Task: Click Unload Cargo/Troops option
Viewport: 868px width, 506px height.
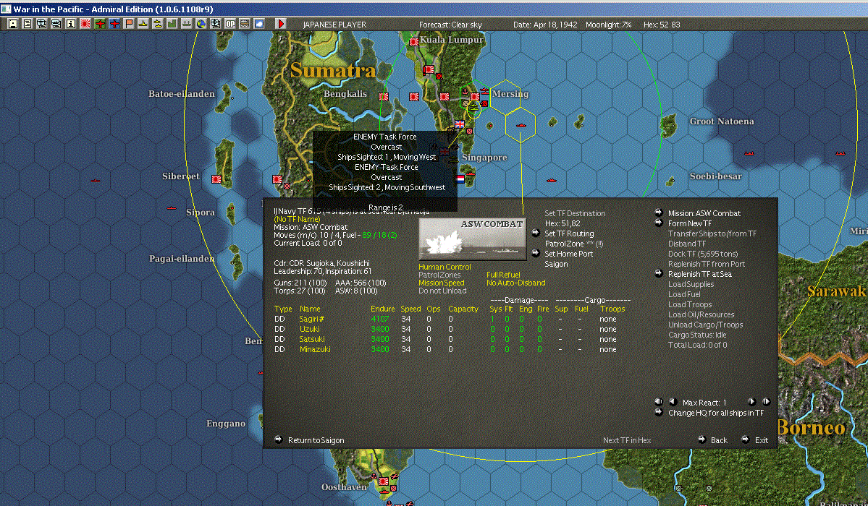Action: 705,325
